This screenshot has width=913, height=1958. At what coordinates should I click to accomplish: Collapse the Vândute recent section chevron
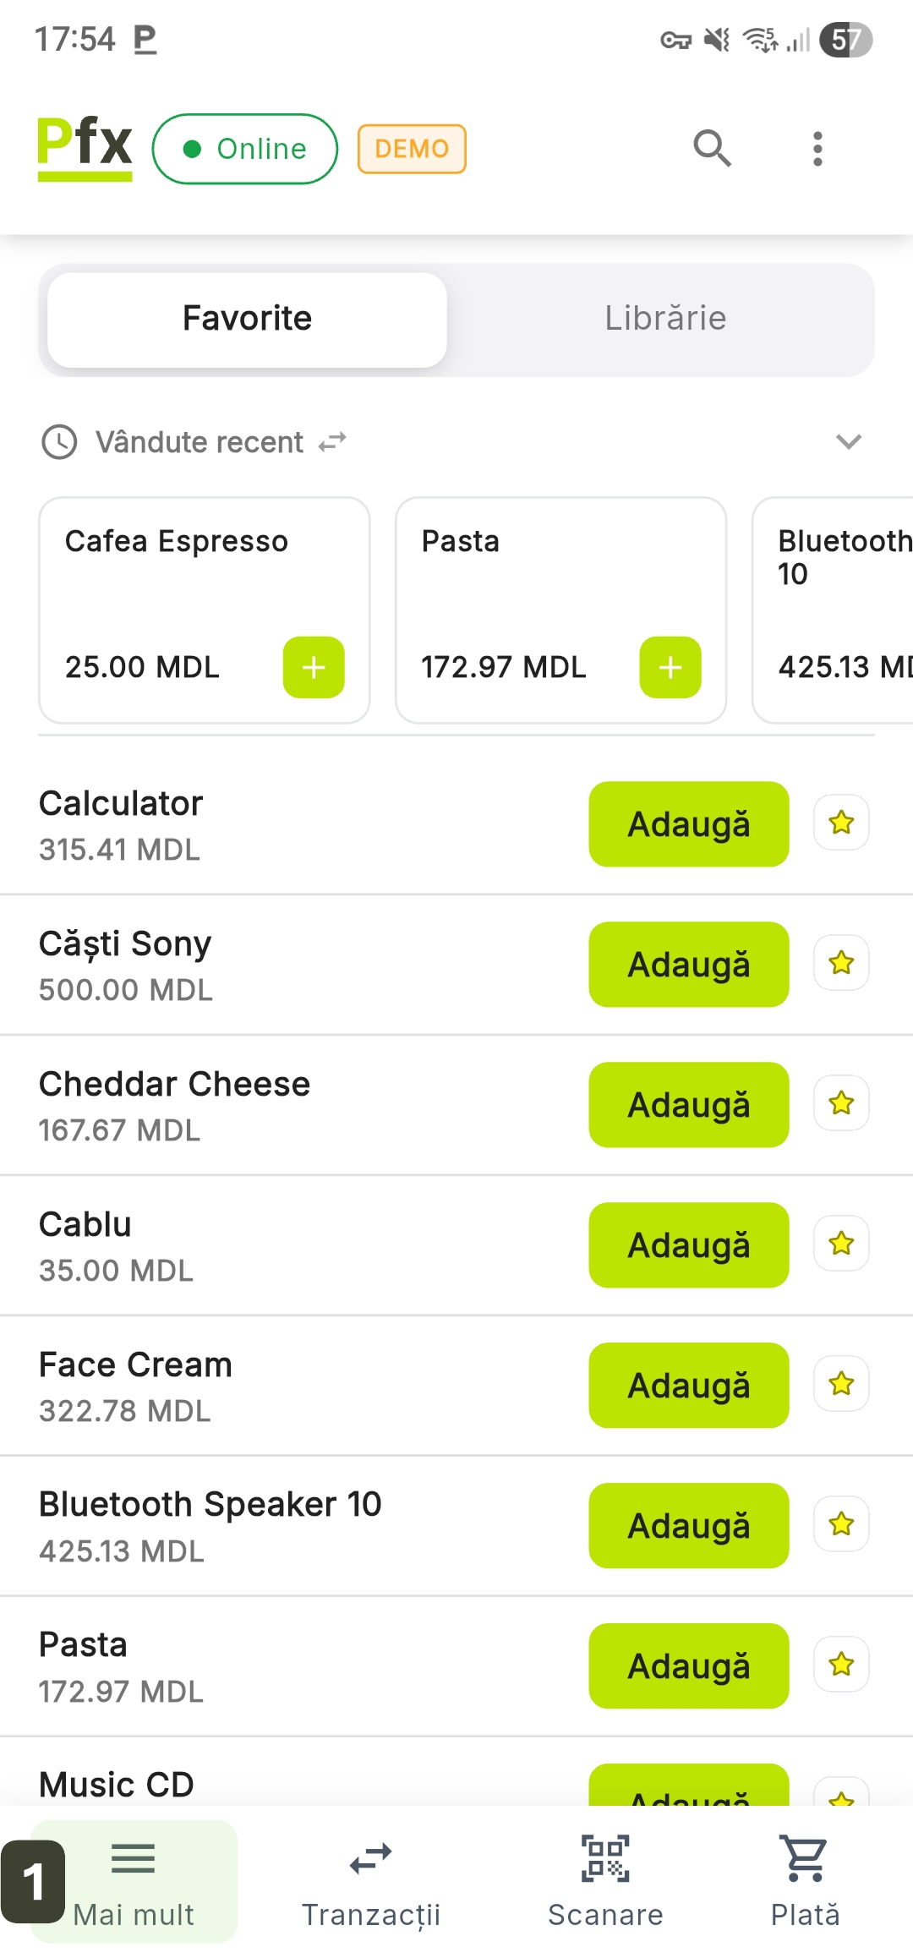pos(848,441)
